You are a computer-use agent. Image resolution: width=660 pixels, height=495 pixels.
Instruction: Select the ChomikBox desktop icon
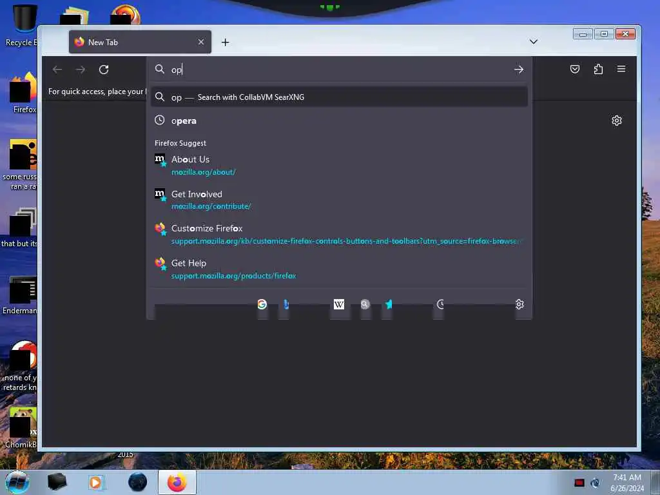(21, 428)
